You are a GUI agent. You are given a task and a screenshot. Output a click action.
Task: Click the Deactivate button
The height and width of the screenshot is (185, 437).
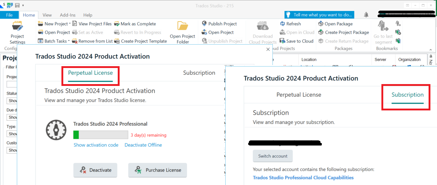pyautogui.click(x=95, y=170)
